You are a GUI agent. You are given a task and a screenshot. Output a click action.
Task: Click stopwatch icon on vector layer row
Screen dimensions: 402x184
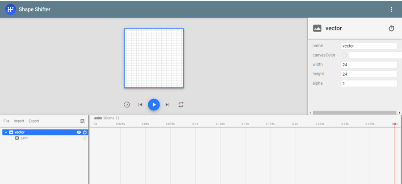pyautogui.click(x=85, y=132)
